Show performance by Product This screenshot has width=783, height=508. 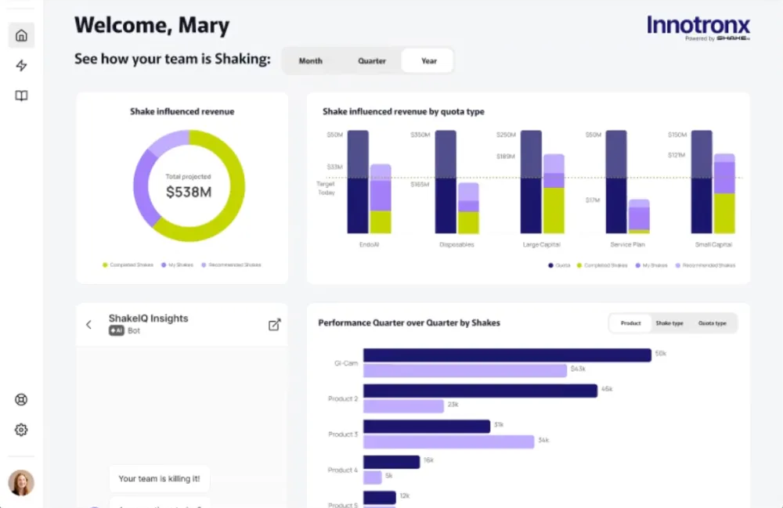pos(630,323)
